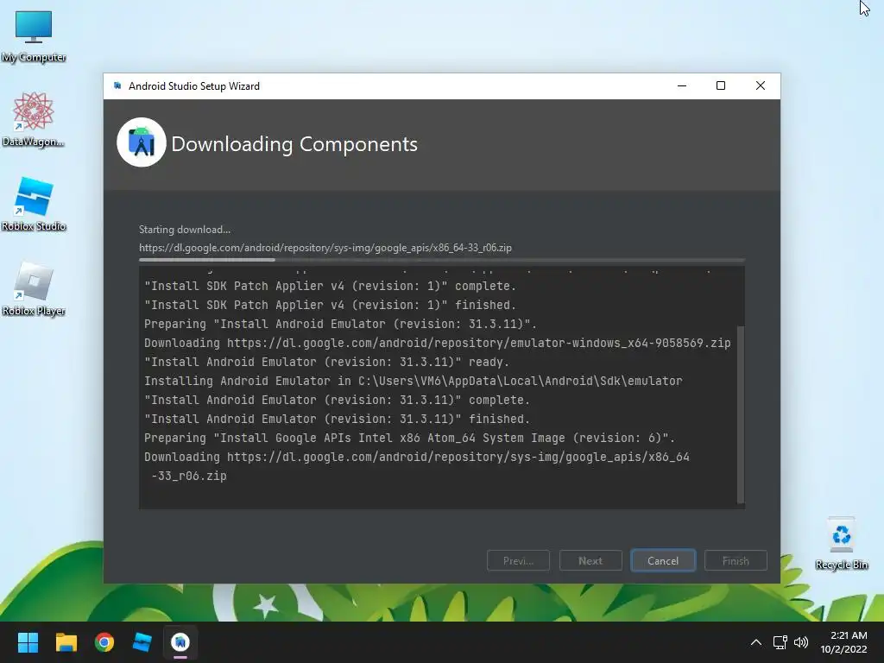Open the clock showing 2:21 AM
The height and width of the screenshot is (663, 884).
point(844,642)
